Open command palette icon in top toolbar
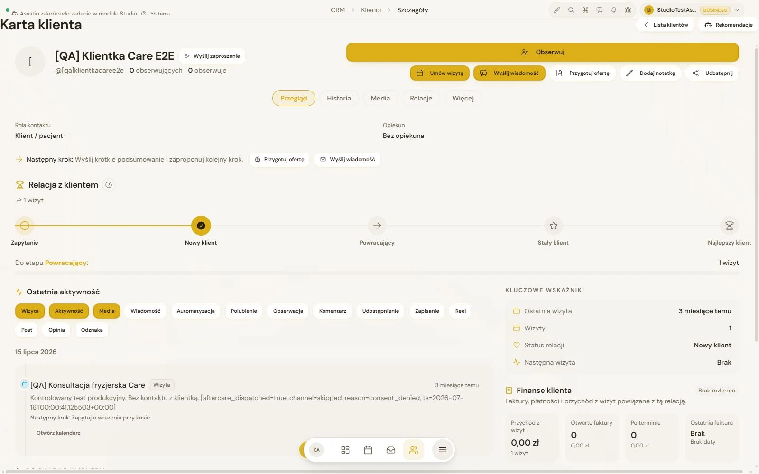Viewport: 759px width, 474px height. tap(585, 10)
